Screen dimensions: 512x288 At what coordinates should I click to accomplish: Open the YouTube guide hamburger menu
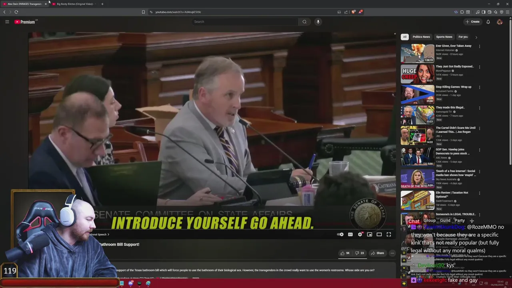(x=7, y=22)
